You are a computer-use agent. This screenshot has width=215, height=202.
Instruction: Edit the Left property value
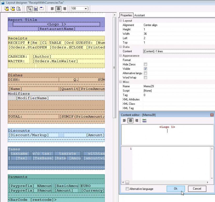pyautogui.click(x=179, y=38)
